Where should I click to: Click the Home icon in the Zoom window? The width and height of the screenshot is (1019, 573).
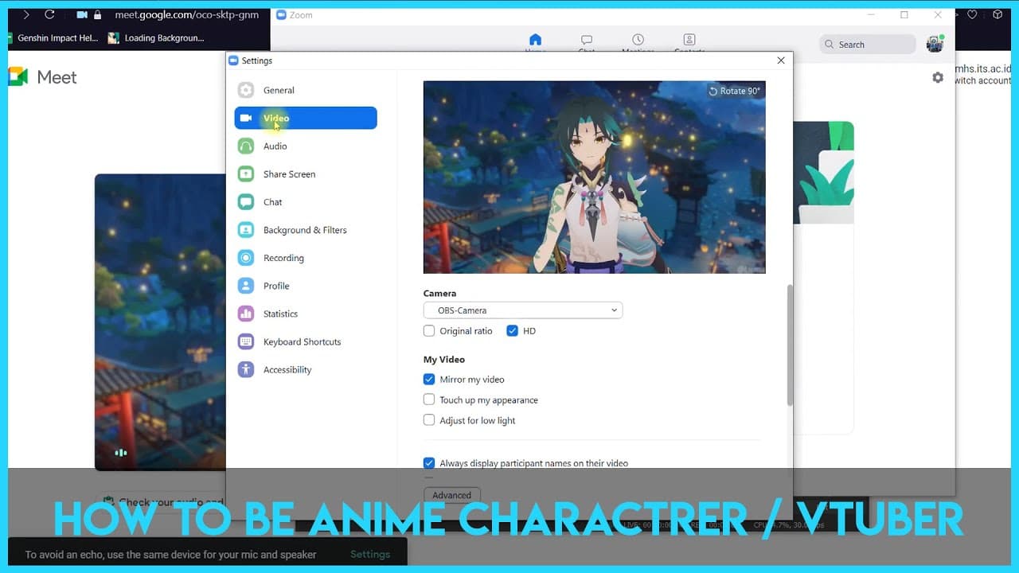(535, 41)
